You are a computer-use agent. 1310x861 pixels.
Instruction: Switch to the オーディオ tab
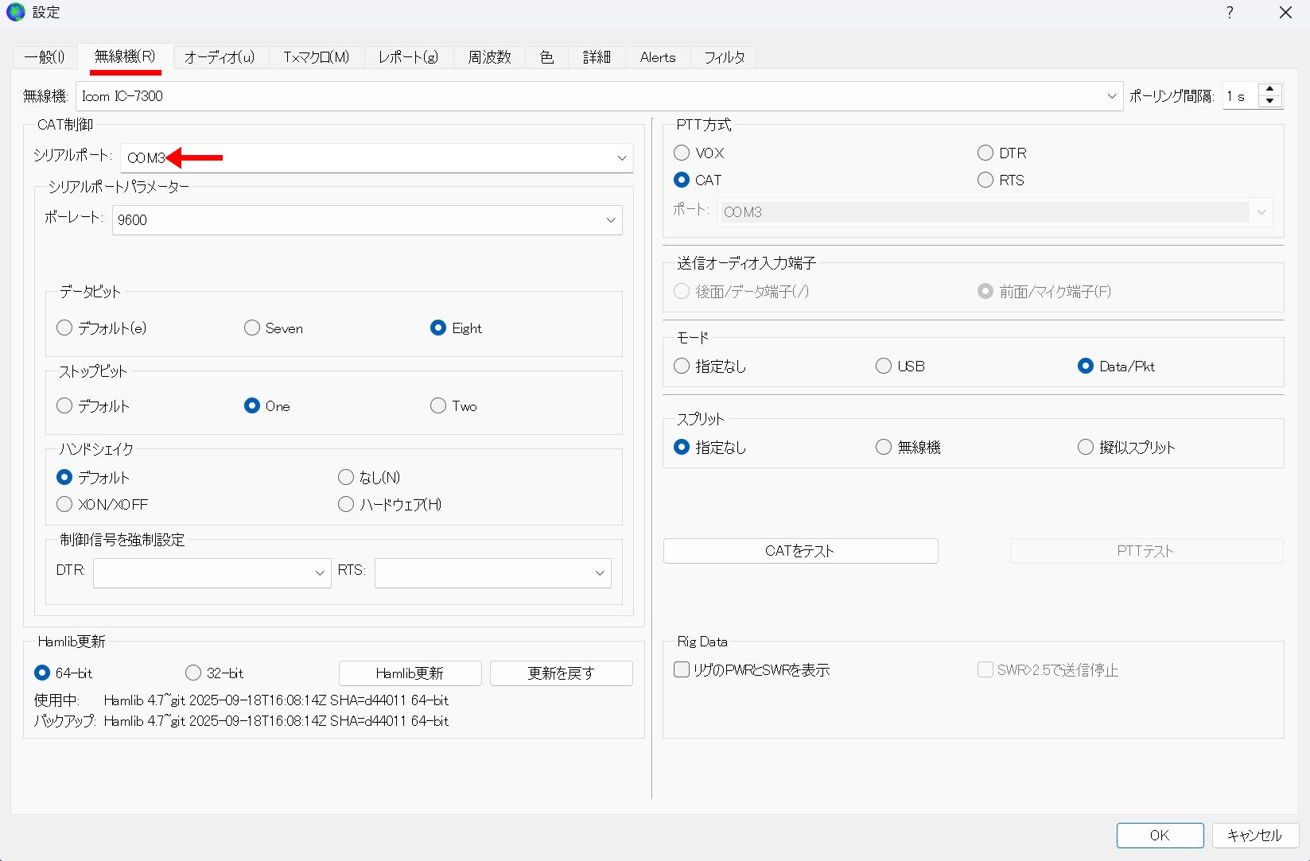point(220,57)
